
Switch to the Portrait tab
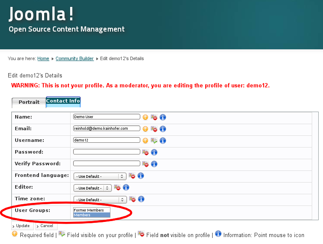(x=29, y=103)
